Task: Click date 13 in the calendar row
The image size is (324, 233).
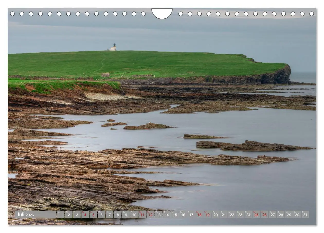Action: [158, 215]
